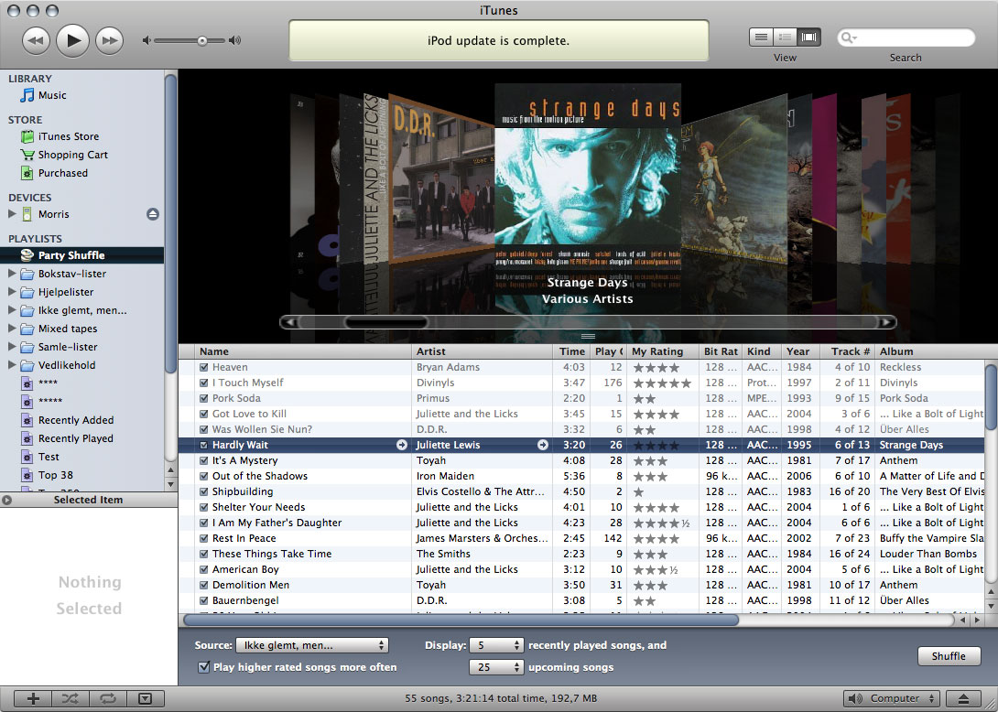The height and width of the screenshot is (712, 998).
Task: Expand Hjelpelister folder
Action: pos(12,292)
